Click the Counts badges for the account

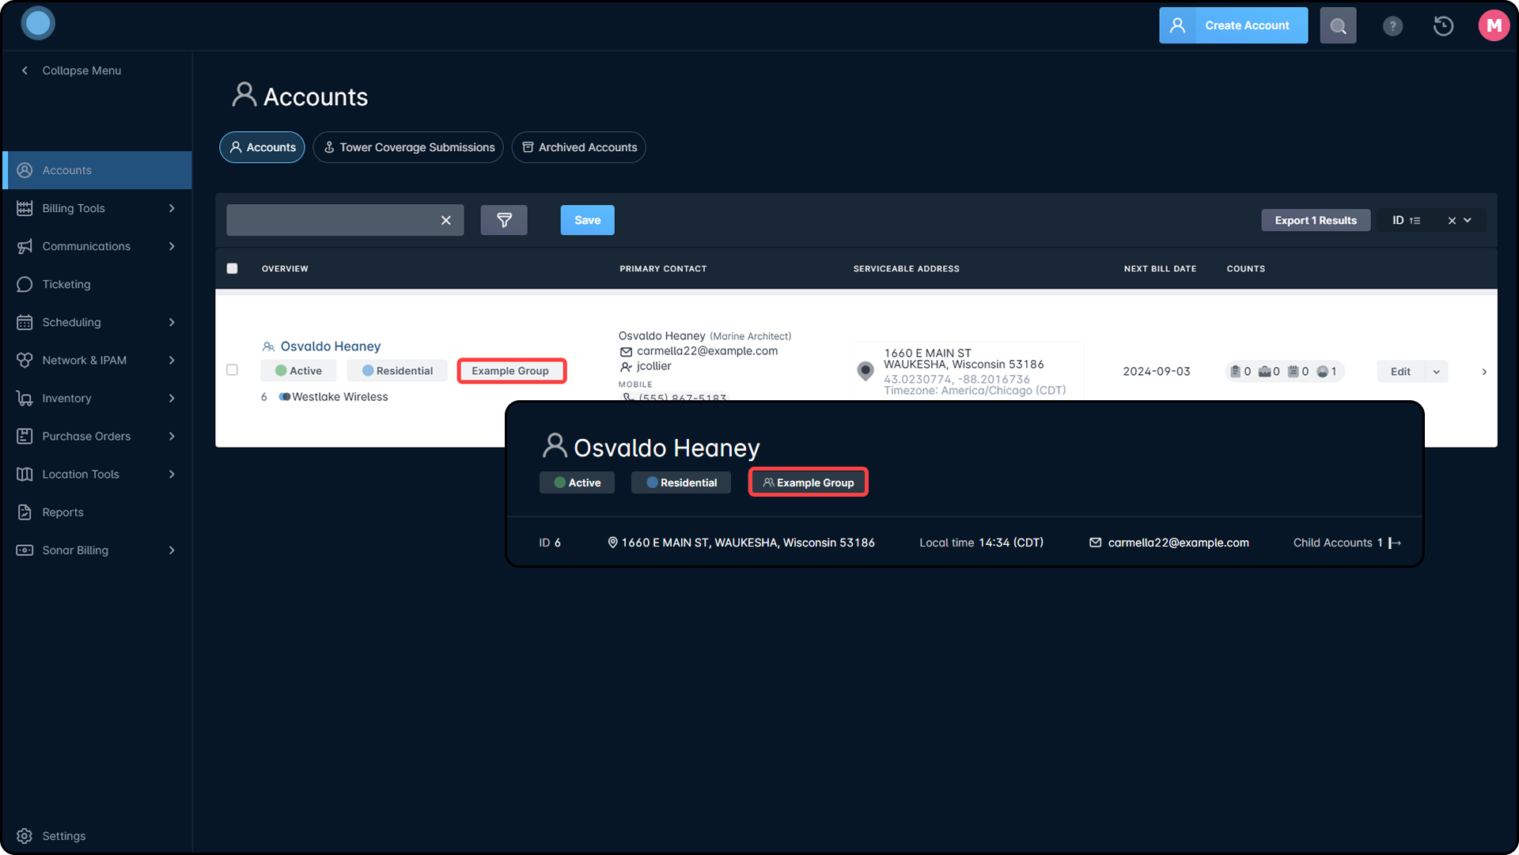click(x=1285, y=371)
